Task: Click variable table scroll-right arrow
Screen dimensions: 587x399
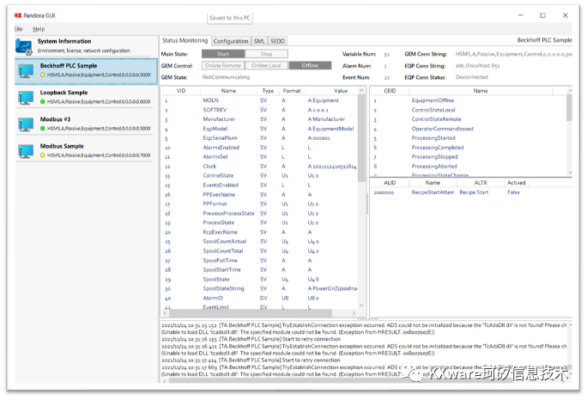Action: pos(354,312)
